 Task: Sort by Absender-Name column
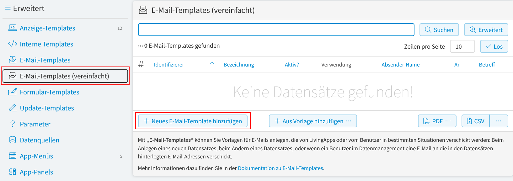click(400, 65)
